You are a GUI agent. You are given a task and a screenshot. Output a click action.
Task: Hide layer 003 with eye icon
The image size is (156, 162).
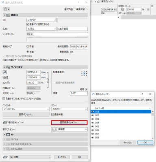[93, 119]
